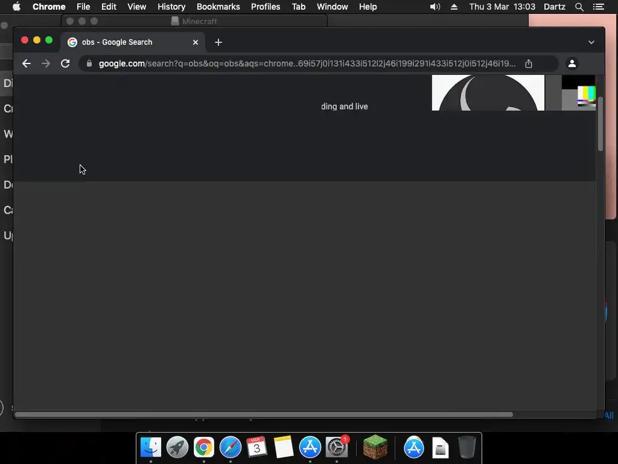The height and width of the screenshot is (464, 618).
Task: Open the Chrome profile avatar button
Action: click(572, 63)
